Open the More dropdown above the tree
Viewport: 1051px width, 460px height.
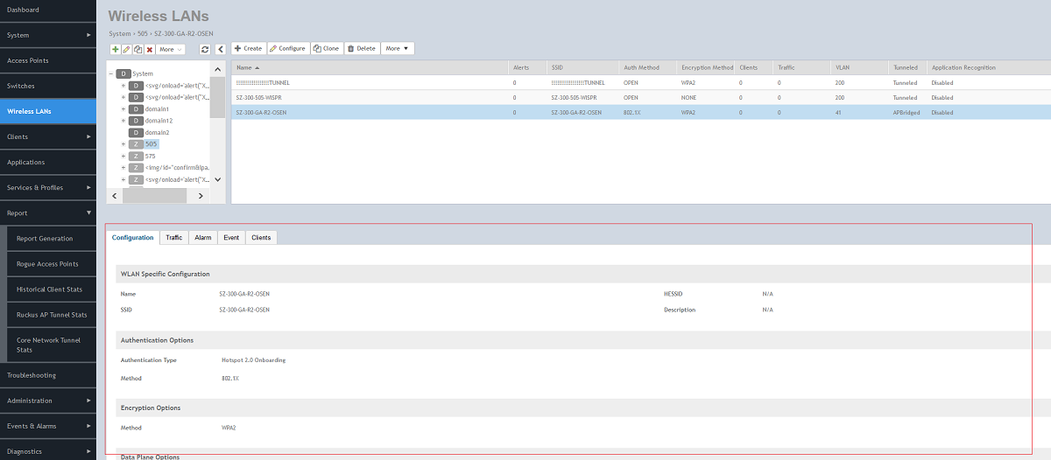pyautogui.click(x=171, y=49)
